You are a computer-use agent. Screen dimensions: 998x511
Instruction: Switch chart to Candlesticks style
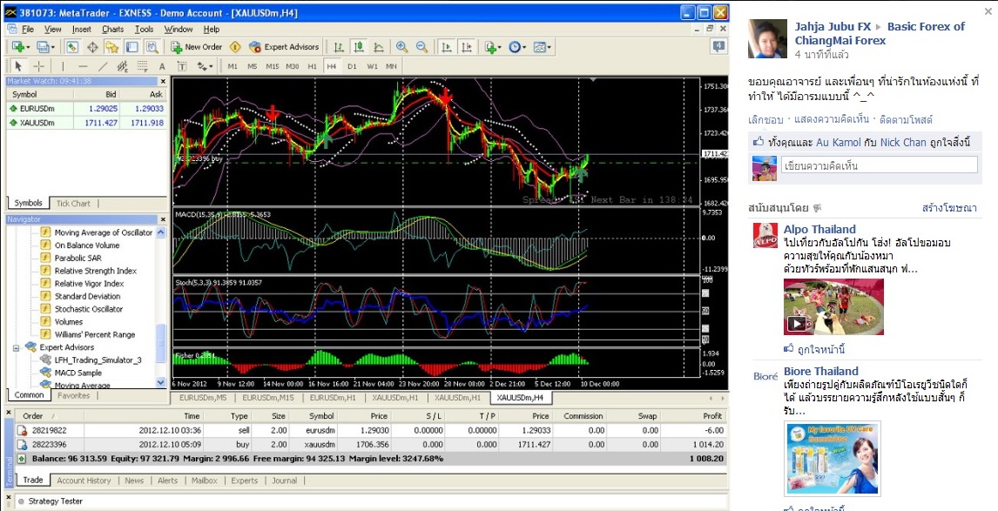click(x=358, y=47)
